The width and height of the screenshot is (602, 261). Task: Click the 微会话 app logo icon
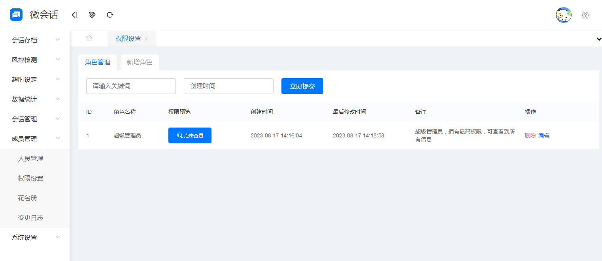(x=16, y=15)
